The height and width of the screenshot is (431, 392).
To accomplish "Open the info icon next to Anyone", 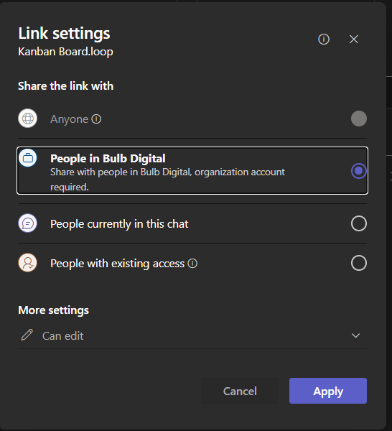I will (x=96, y=119).
